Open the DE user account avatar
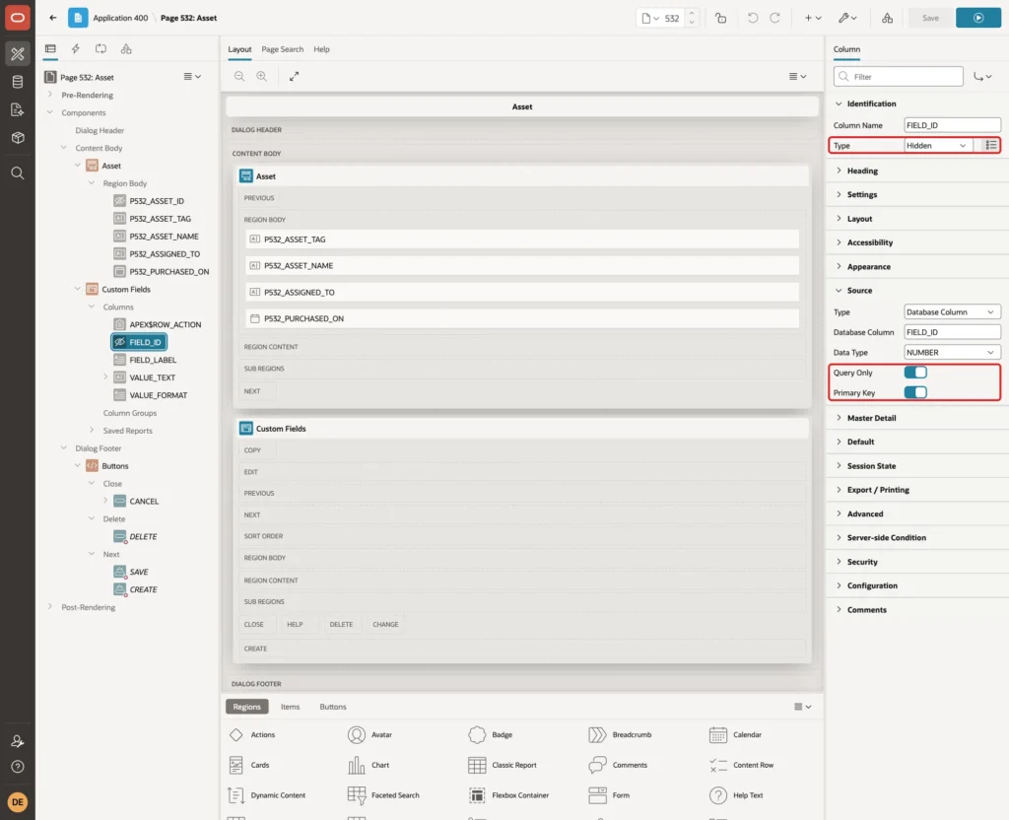 [x=18, y=802]
